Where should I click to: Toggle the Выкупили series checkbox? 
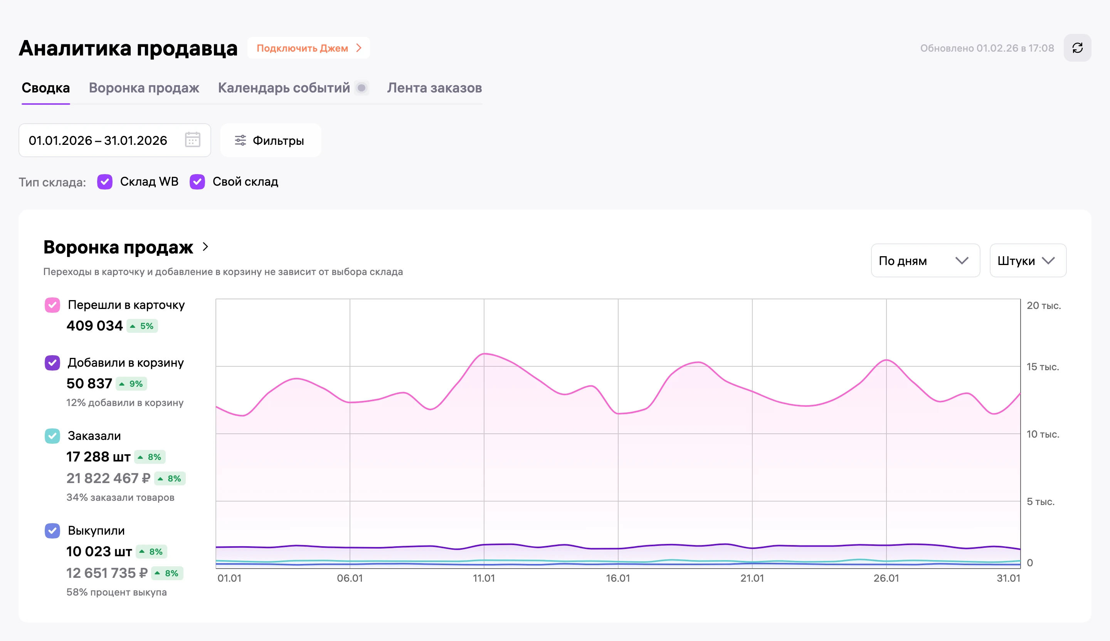(x=52, y=530)
